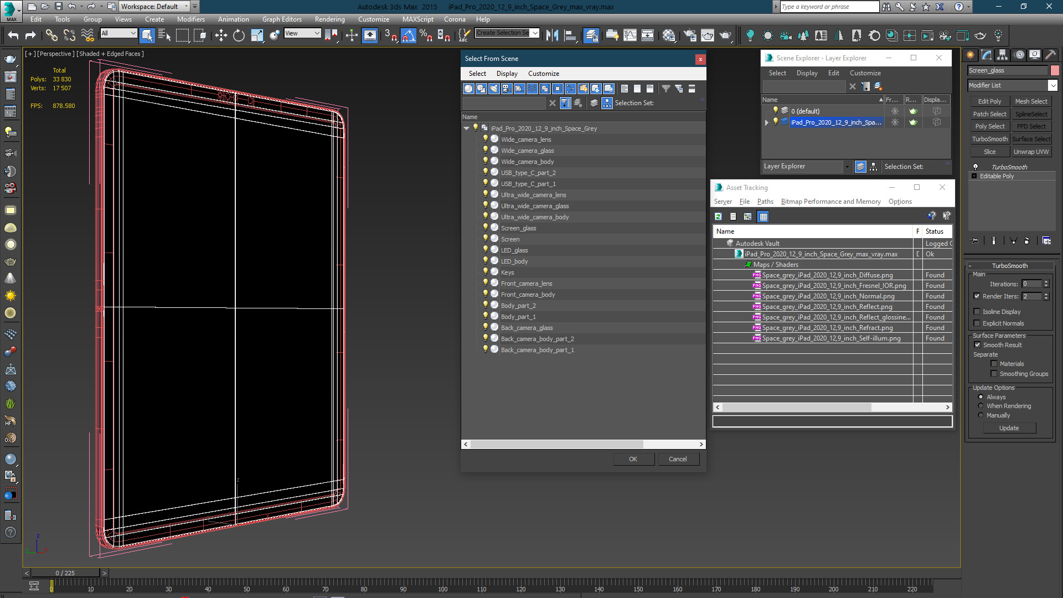
Task: Enable Separate by Smoothing Groups checkbox
Action: coord(994,374)
